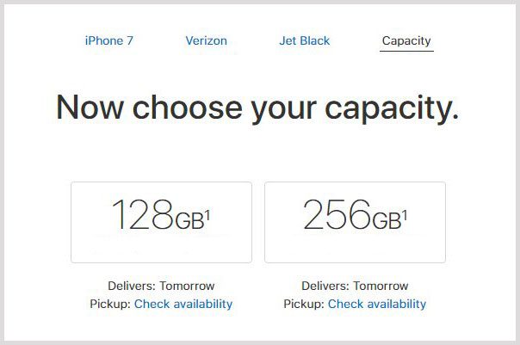The image size is (520, 345).
Task: Check pickup availability for 256GB model
Action: click(377, 304)
